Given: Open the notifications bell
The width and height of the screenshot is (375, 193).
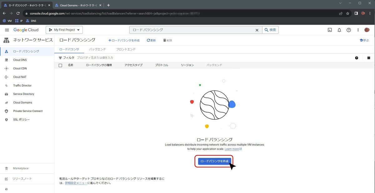Looking at the screenshot, I should click(x=339, y=30).
